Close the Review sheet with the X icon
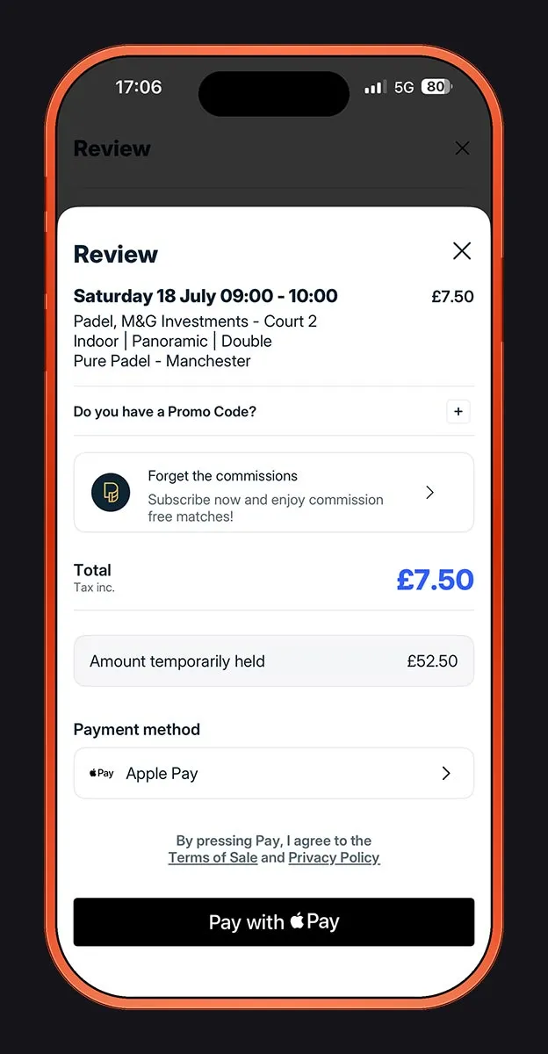Viewport: 548px width, 1054px height. click(462, 251)
